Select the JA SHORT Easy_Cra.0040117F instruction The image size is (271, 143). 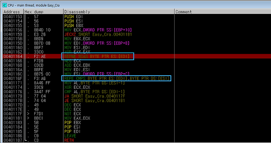click(x=95, y=96)
